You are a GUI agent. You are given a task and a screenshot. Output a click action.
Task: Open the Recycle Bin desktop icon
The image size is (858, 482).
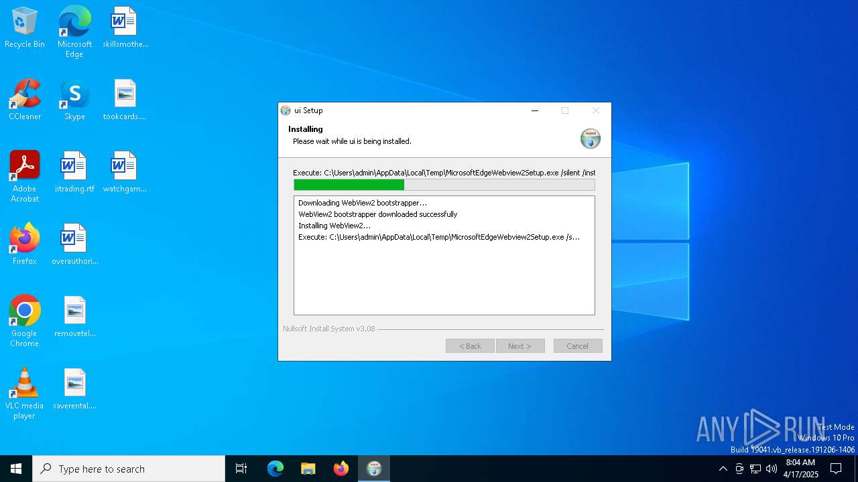tap(25, 28)
